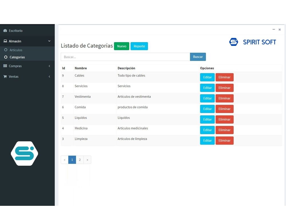
Task: Generate the Reporte
Action: click(x=139, y=46)
